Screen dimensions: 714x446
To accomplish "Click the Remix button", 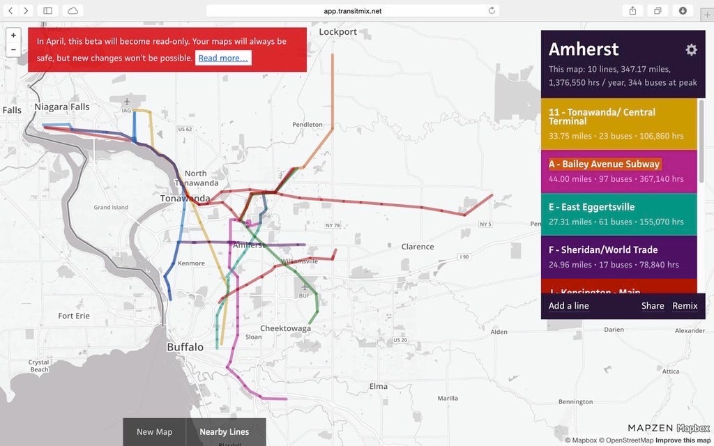I will (x=685, y=306).
